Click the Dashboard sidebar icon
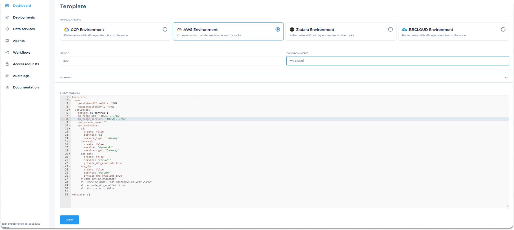 (x=7, y=6)
